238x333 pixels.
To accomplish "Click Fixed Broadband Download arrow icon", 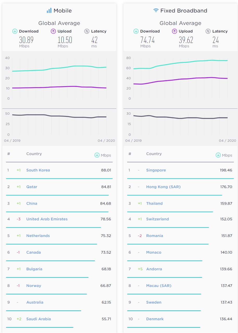I will pos(136,31).
